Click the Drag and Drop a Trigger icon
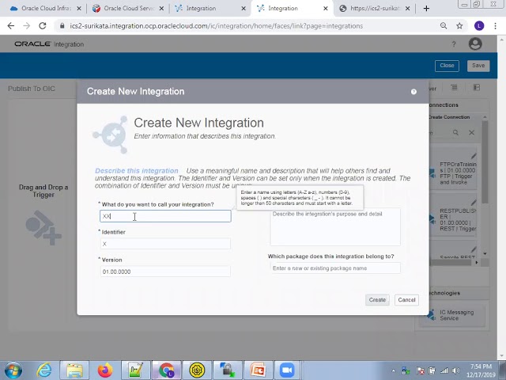 (43, 228)
